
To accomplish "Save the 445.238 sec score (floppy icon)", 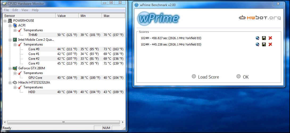I will [264, 44].
